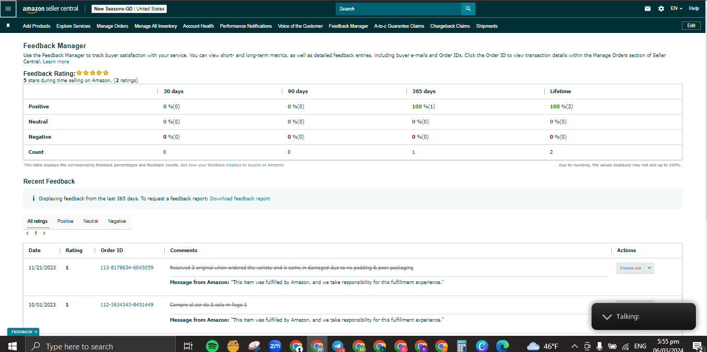Open Add Products in the nav bar
Screen dimensions: 707x352
(37, 26)
